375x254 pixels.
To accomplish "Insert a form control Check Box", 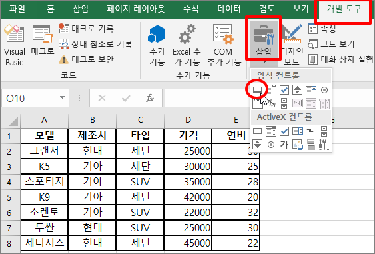I will 284,90.
